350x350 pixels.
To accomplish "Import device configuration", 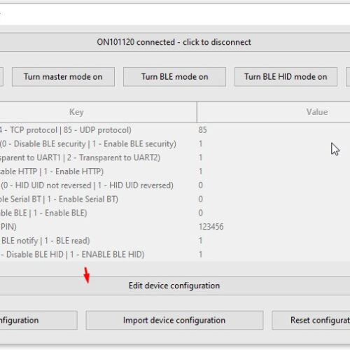I will click(174, 320).
